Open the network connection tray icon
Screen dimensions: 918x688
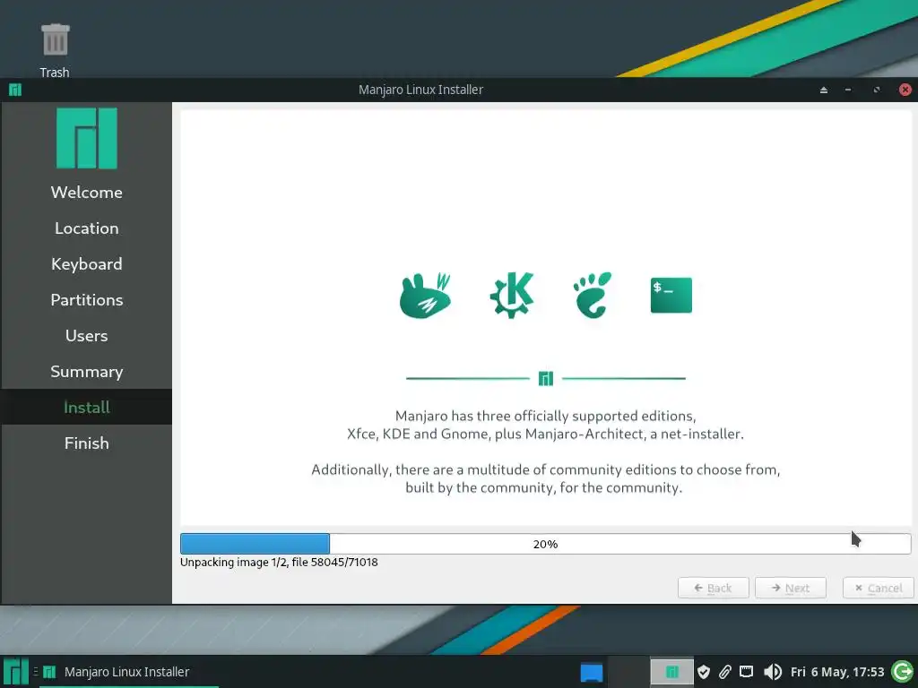[746, 672]
